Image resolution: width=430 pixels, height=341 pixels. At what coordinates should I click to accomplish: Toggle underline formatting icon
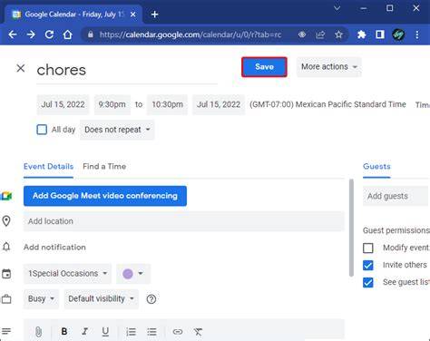point(105,332)
